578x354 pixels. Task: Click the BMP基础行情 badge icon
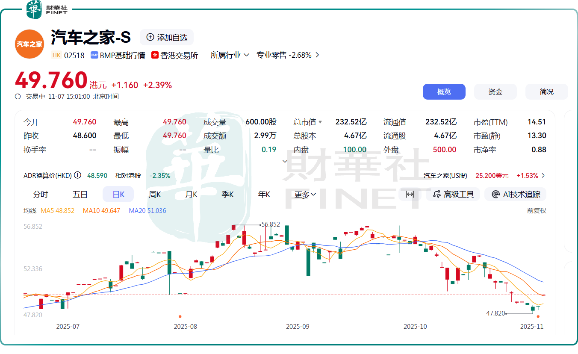pos(94,55)
